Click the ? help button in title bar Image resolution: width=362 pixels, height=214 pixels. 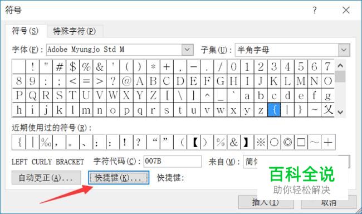[315, 10]
